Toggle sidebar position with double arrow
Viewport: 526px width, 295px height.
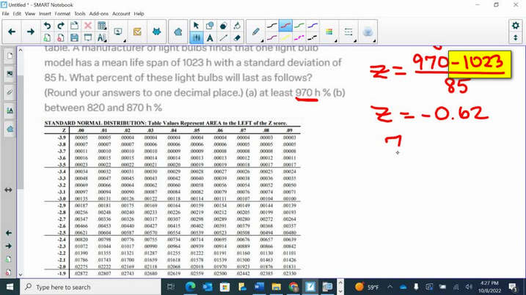pyautogui.click(x=9, y=190)
